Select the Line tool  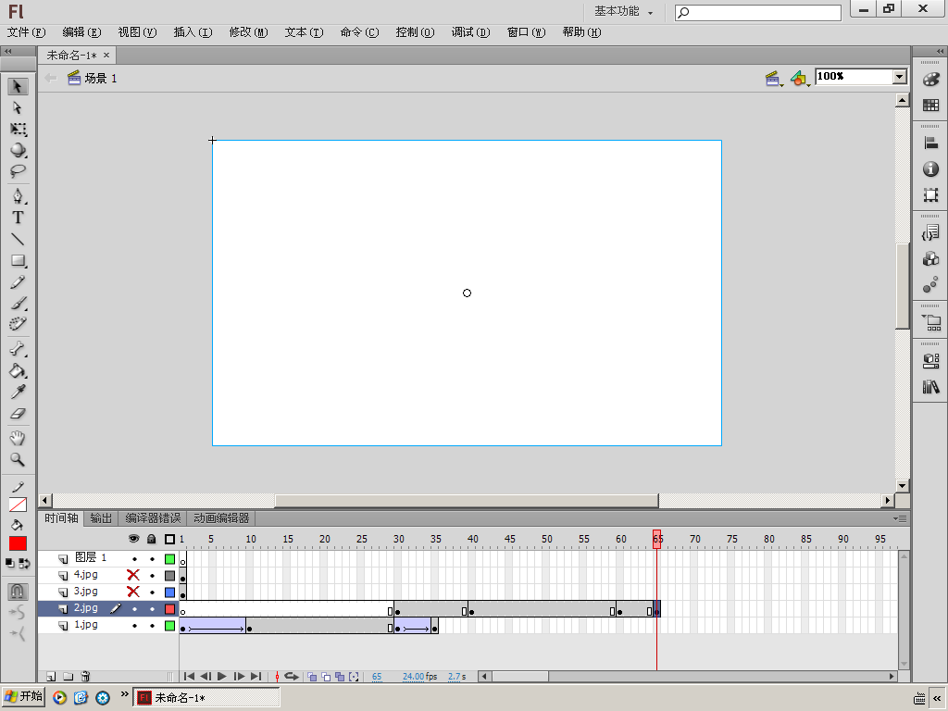click(18, 240)
